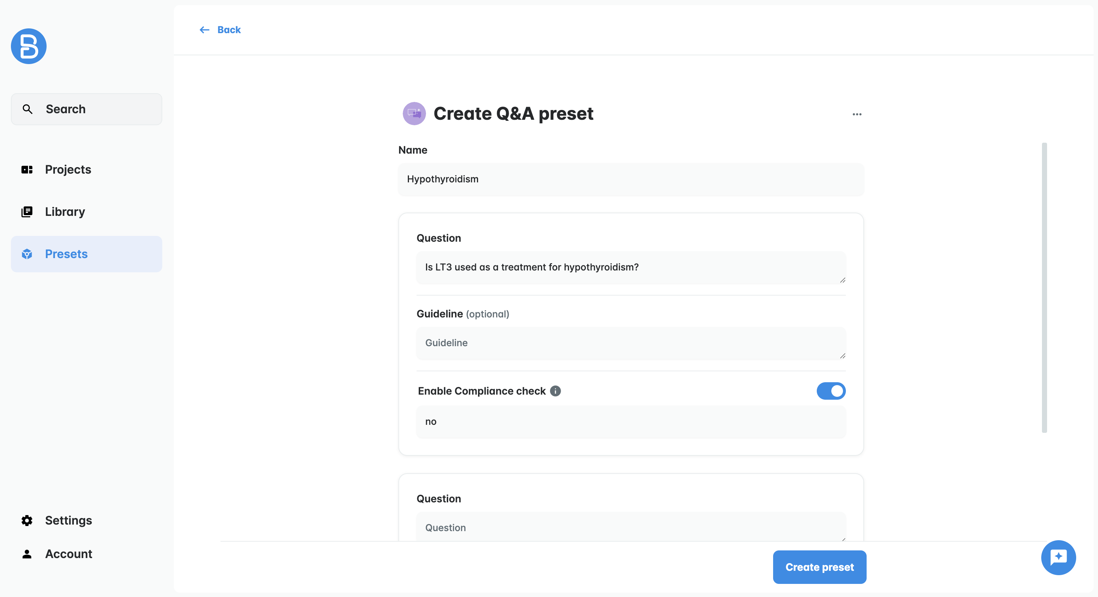Viewport: 1098px width, 597px height.
Task: Click the compliance check info icon
Action: [x=555, y=391]
